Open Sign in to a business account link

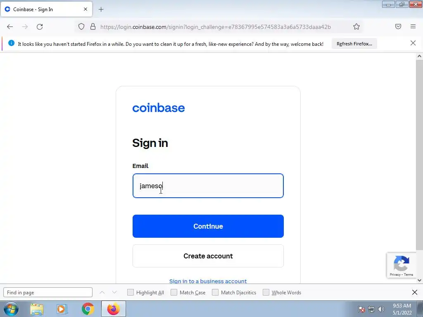click(208, 281)
